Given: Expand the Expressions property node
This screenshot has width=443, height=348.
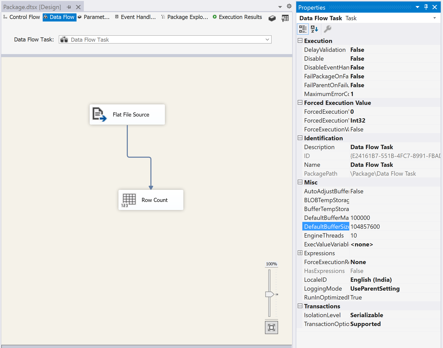Looking at the screenshot, I should [x=300, y=253].
